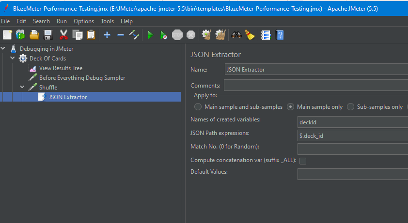Open the Options menu
The width and height of the screenshot is (408, 223).
pos(84,21)
